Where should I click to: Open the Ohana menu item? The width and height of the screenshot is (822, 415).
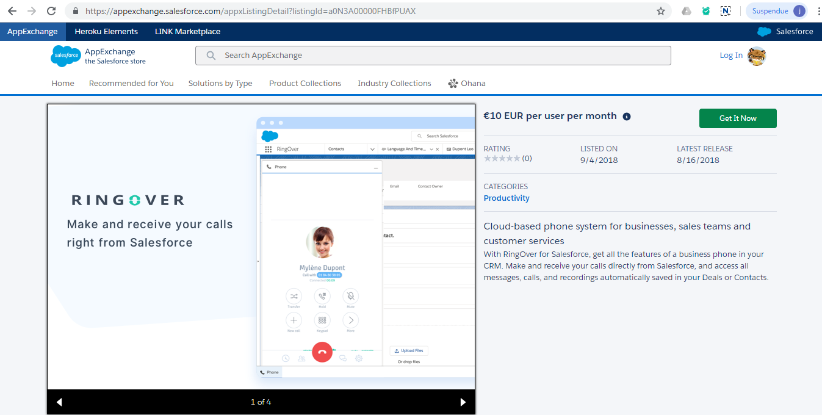(x=467, y=84)
